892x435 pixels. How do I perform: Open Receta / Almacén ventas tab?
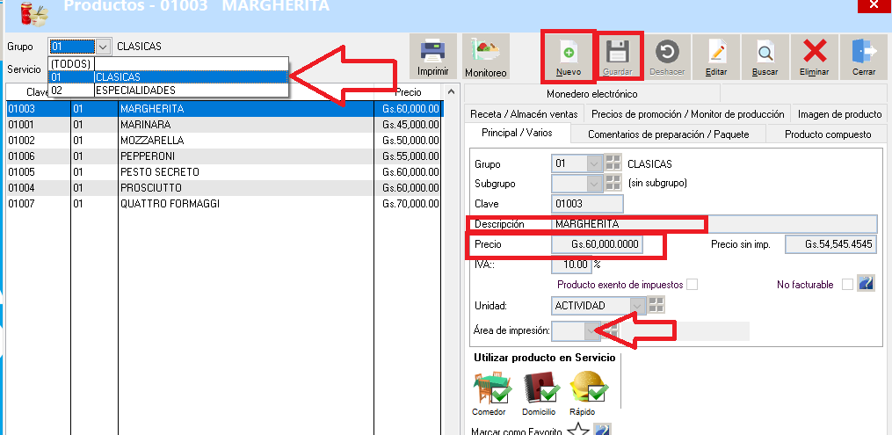[x=524, y=113]
